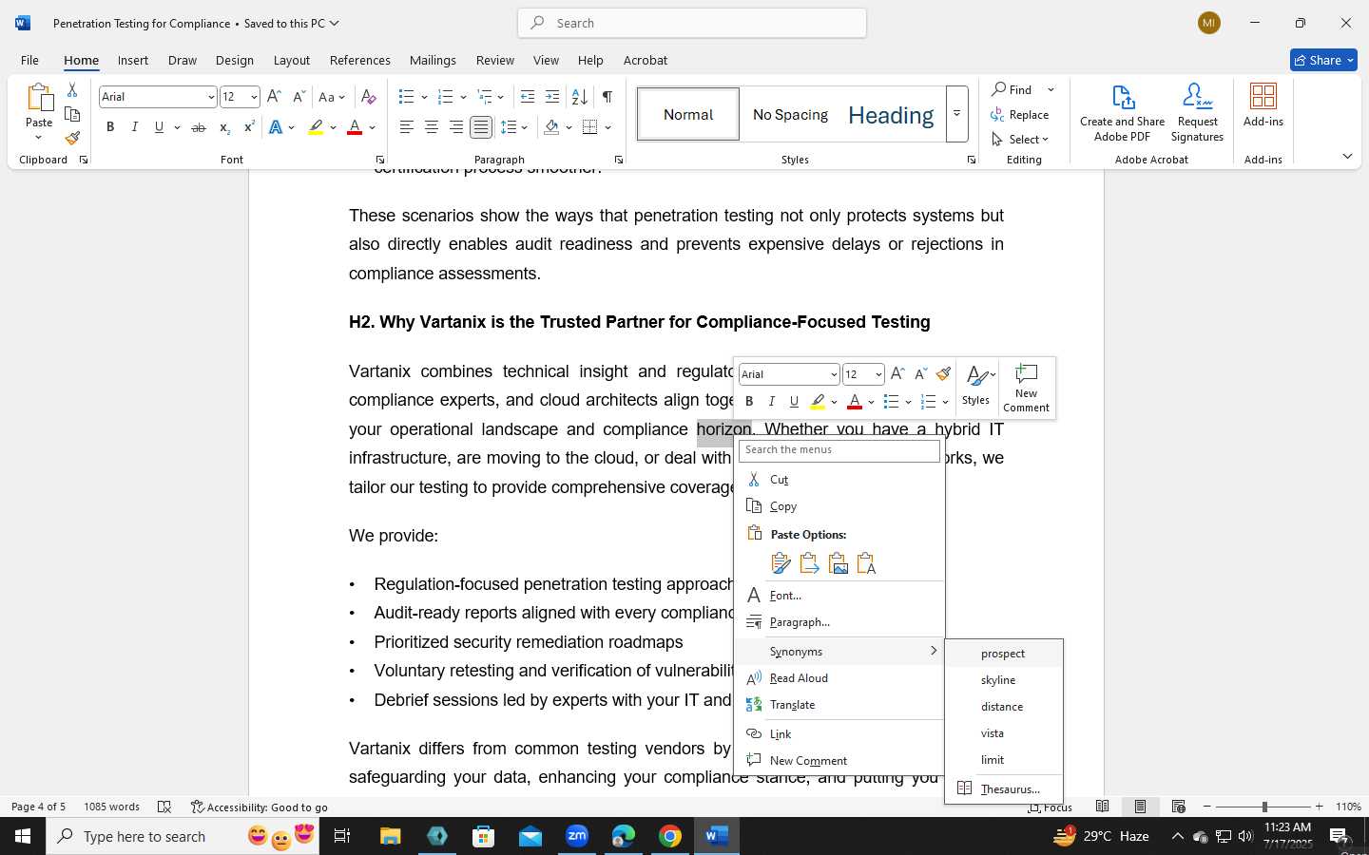The height and width of the screenshot is (855, 1369).
Task: Choose Read Aloud in context menu
Action: [x=839, y=678]
